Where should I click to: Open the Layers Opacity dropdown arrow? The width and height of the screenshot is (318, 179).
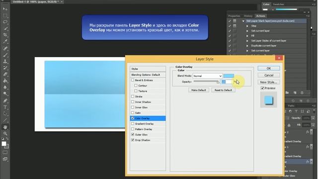pyautogui.click(x=313, y=118)
